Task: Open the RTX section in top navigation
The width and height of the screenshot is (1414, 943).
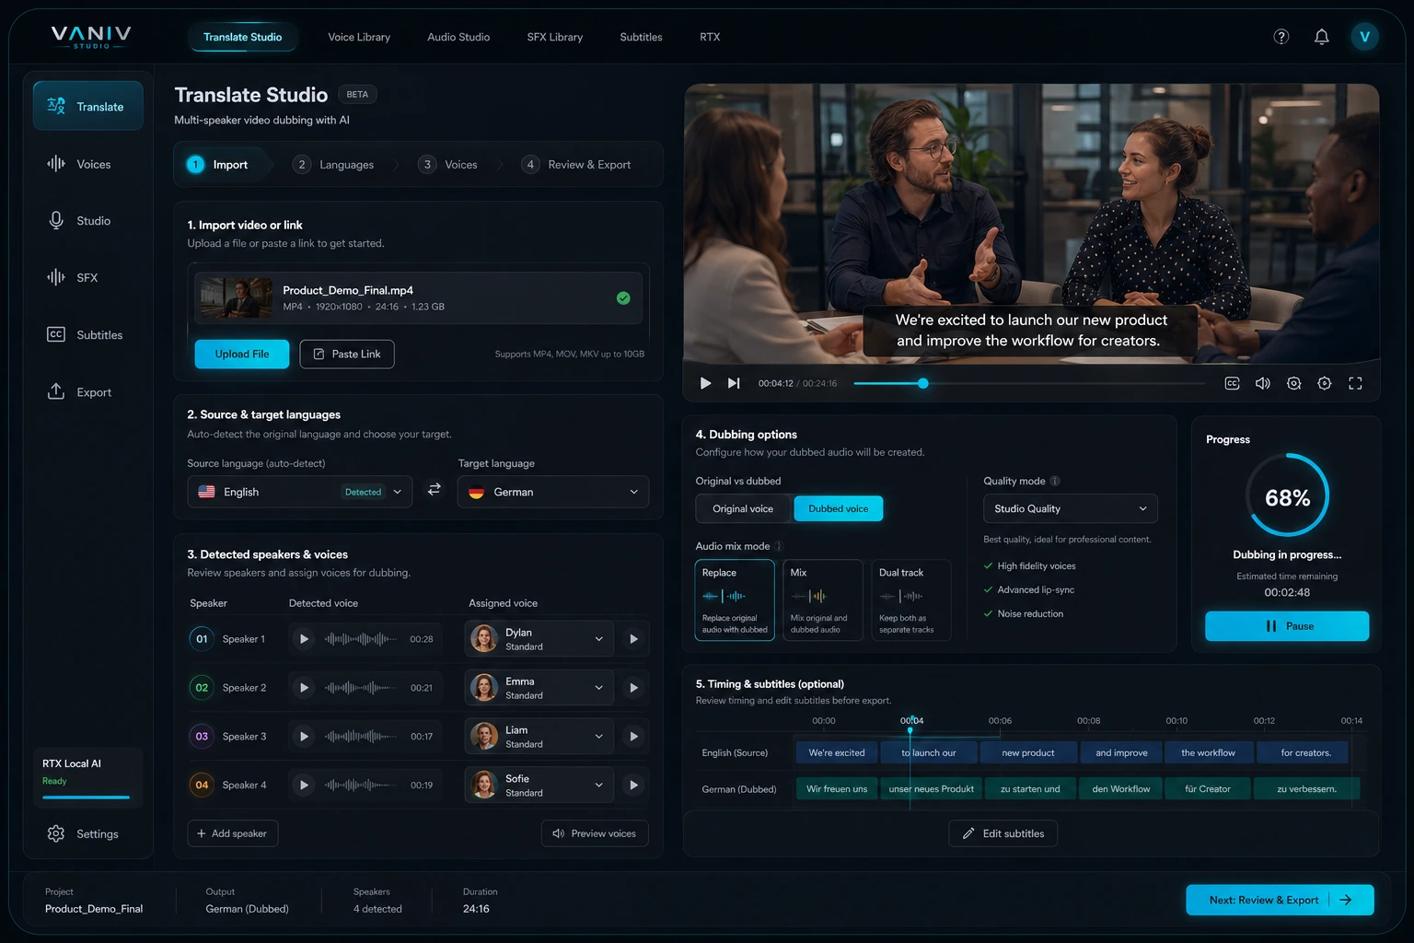Action: tap(709, 37)
